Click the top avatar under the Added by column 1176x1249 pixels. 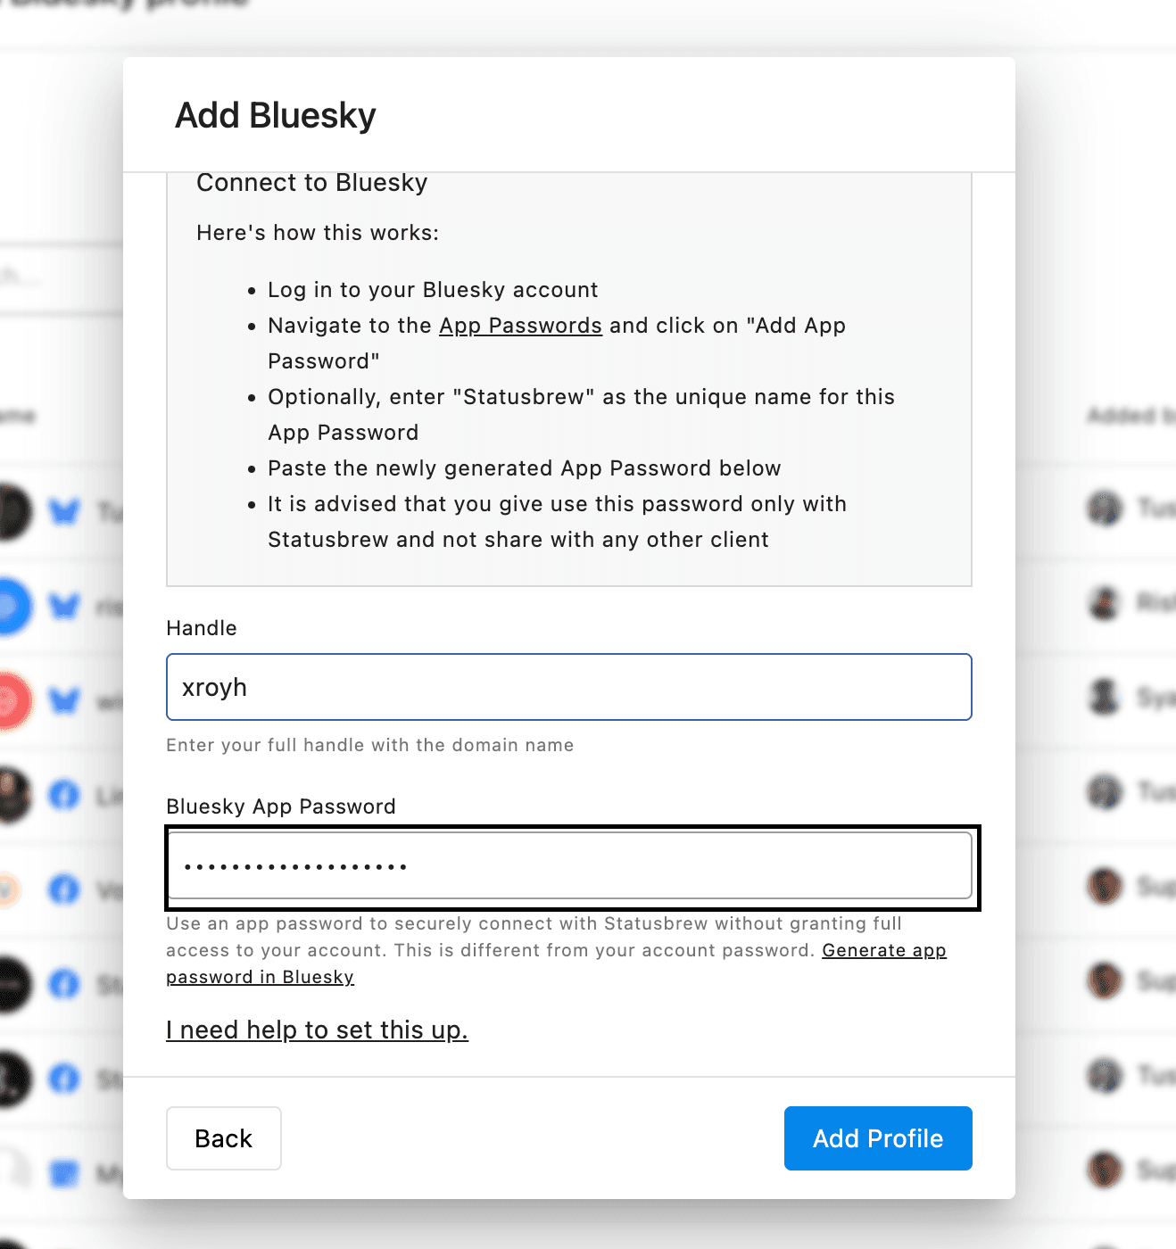[x=1106, y=509]
